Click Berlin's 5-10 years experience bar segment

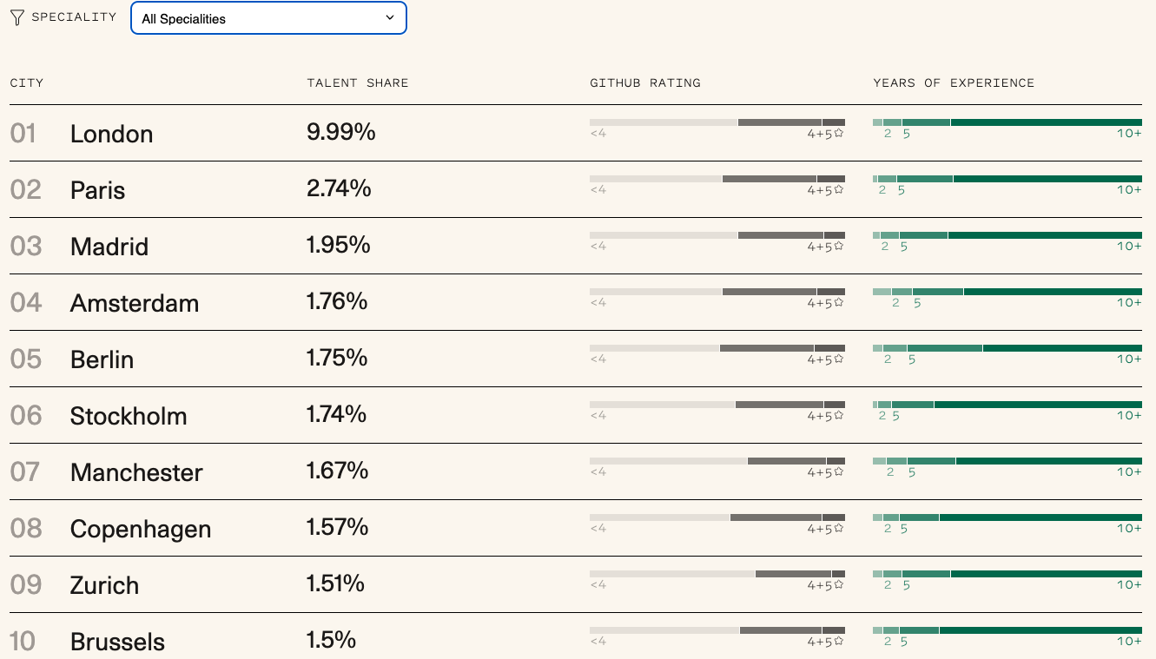(x=945, y=348)
